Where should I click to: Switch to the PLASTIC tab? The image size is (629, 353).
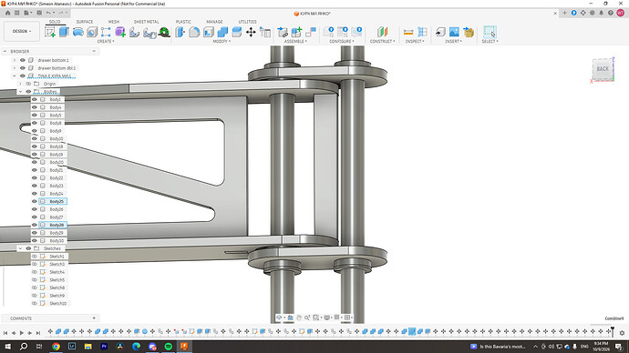point(183,22)
